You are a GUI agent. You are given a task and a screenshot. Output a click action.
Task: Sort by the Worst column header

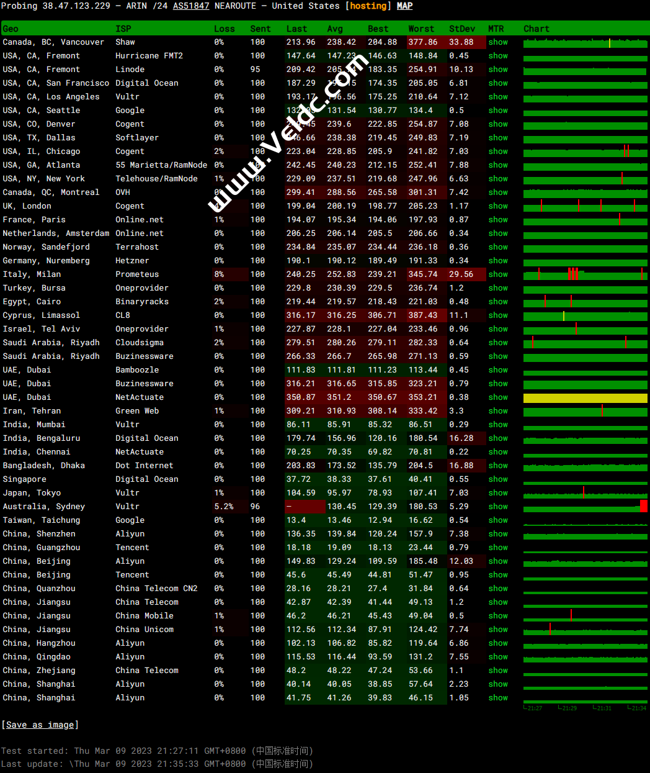tap(421, 29)
